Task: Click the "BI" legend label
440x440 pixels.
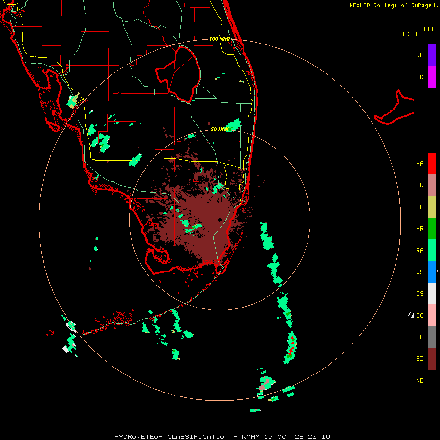Action: click(x=419, y=359)
